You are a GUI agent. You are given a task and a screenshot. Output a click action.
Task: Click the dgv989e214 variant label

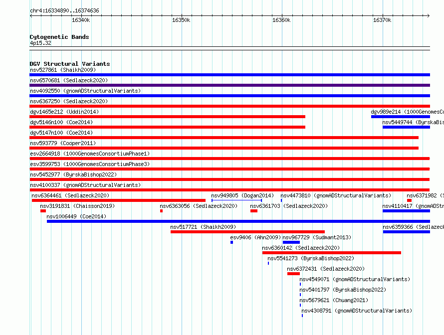pyautogui.click(x=407, y=112)
